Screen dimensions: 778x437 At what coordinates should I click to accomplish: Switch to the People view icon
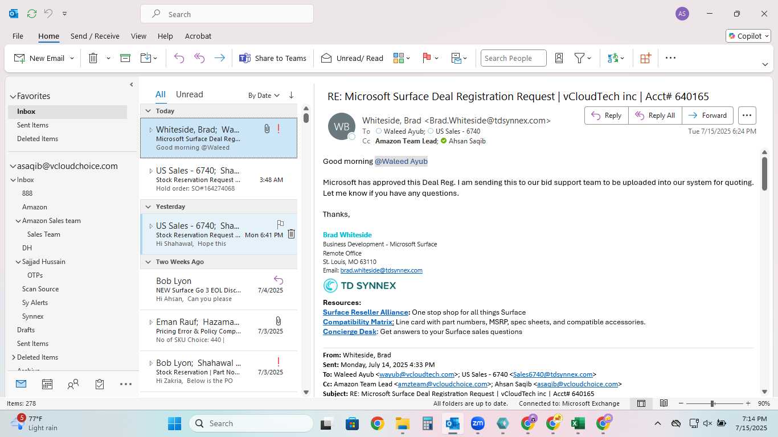(73, 384)
